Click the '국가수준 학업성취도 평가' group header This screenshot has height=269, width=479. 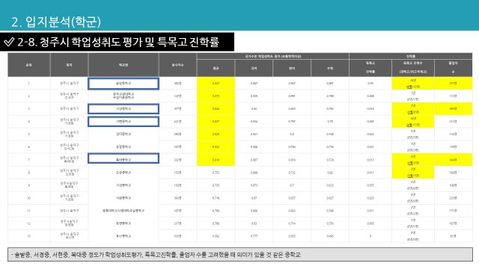coord(273,57)
